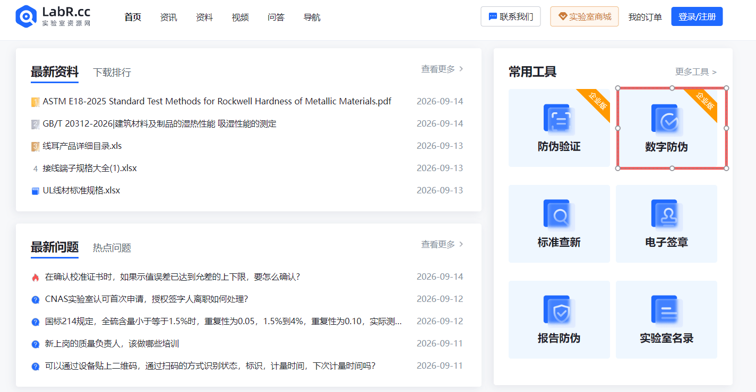Click question icon beside CNAS实验室认可首次申请

coord(35,299)
